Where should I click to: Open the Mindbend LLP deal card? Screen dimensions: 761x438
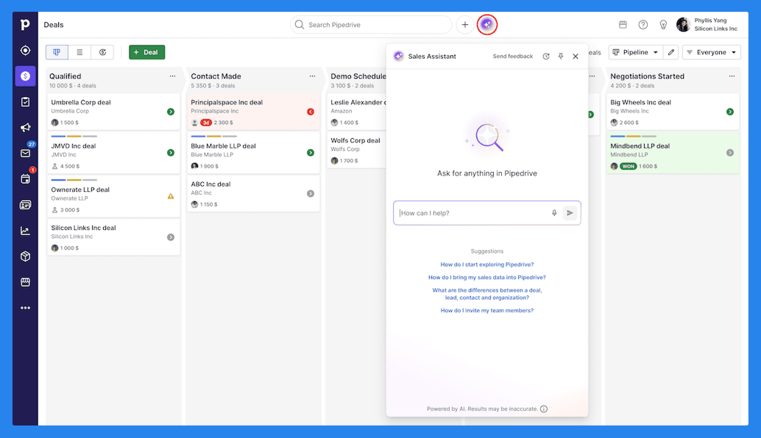coord(673,153)
